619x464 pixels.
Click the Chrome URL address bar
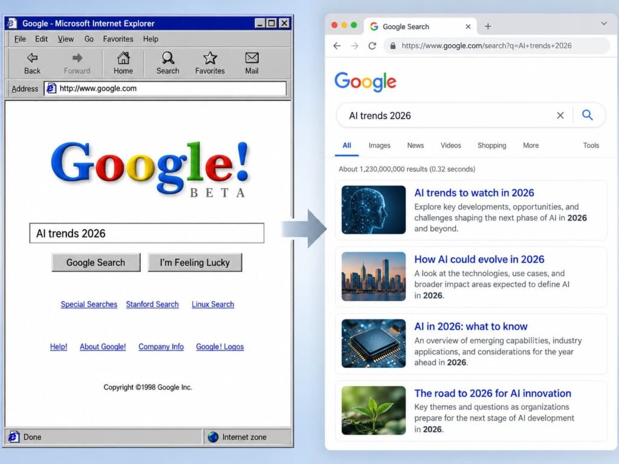[x=497, y=46]
